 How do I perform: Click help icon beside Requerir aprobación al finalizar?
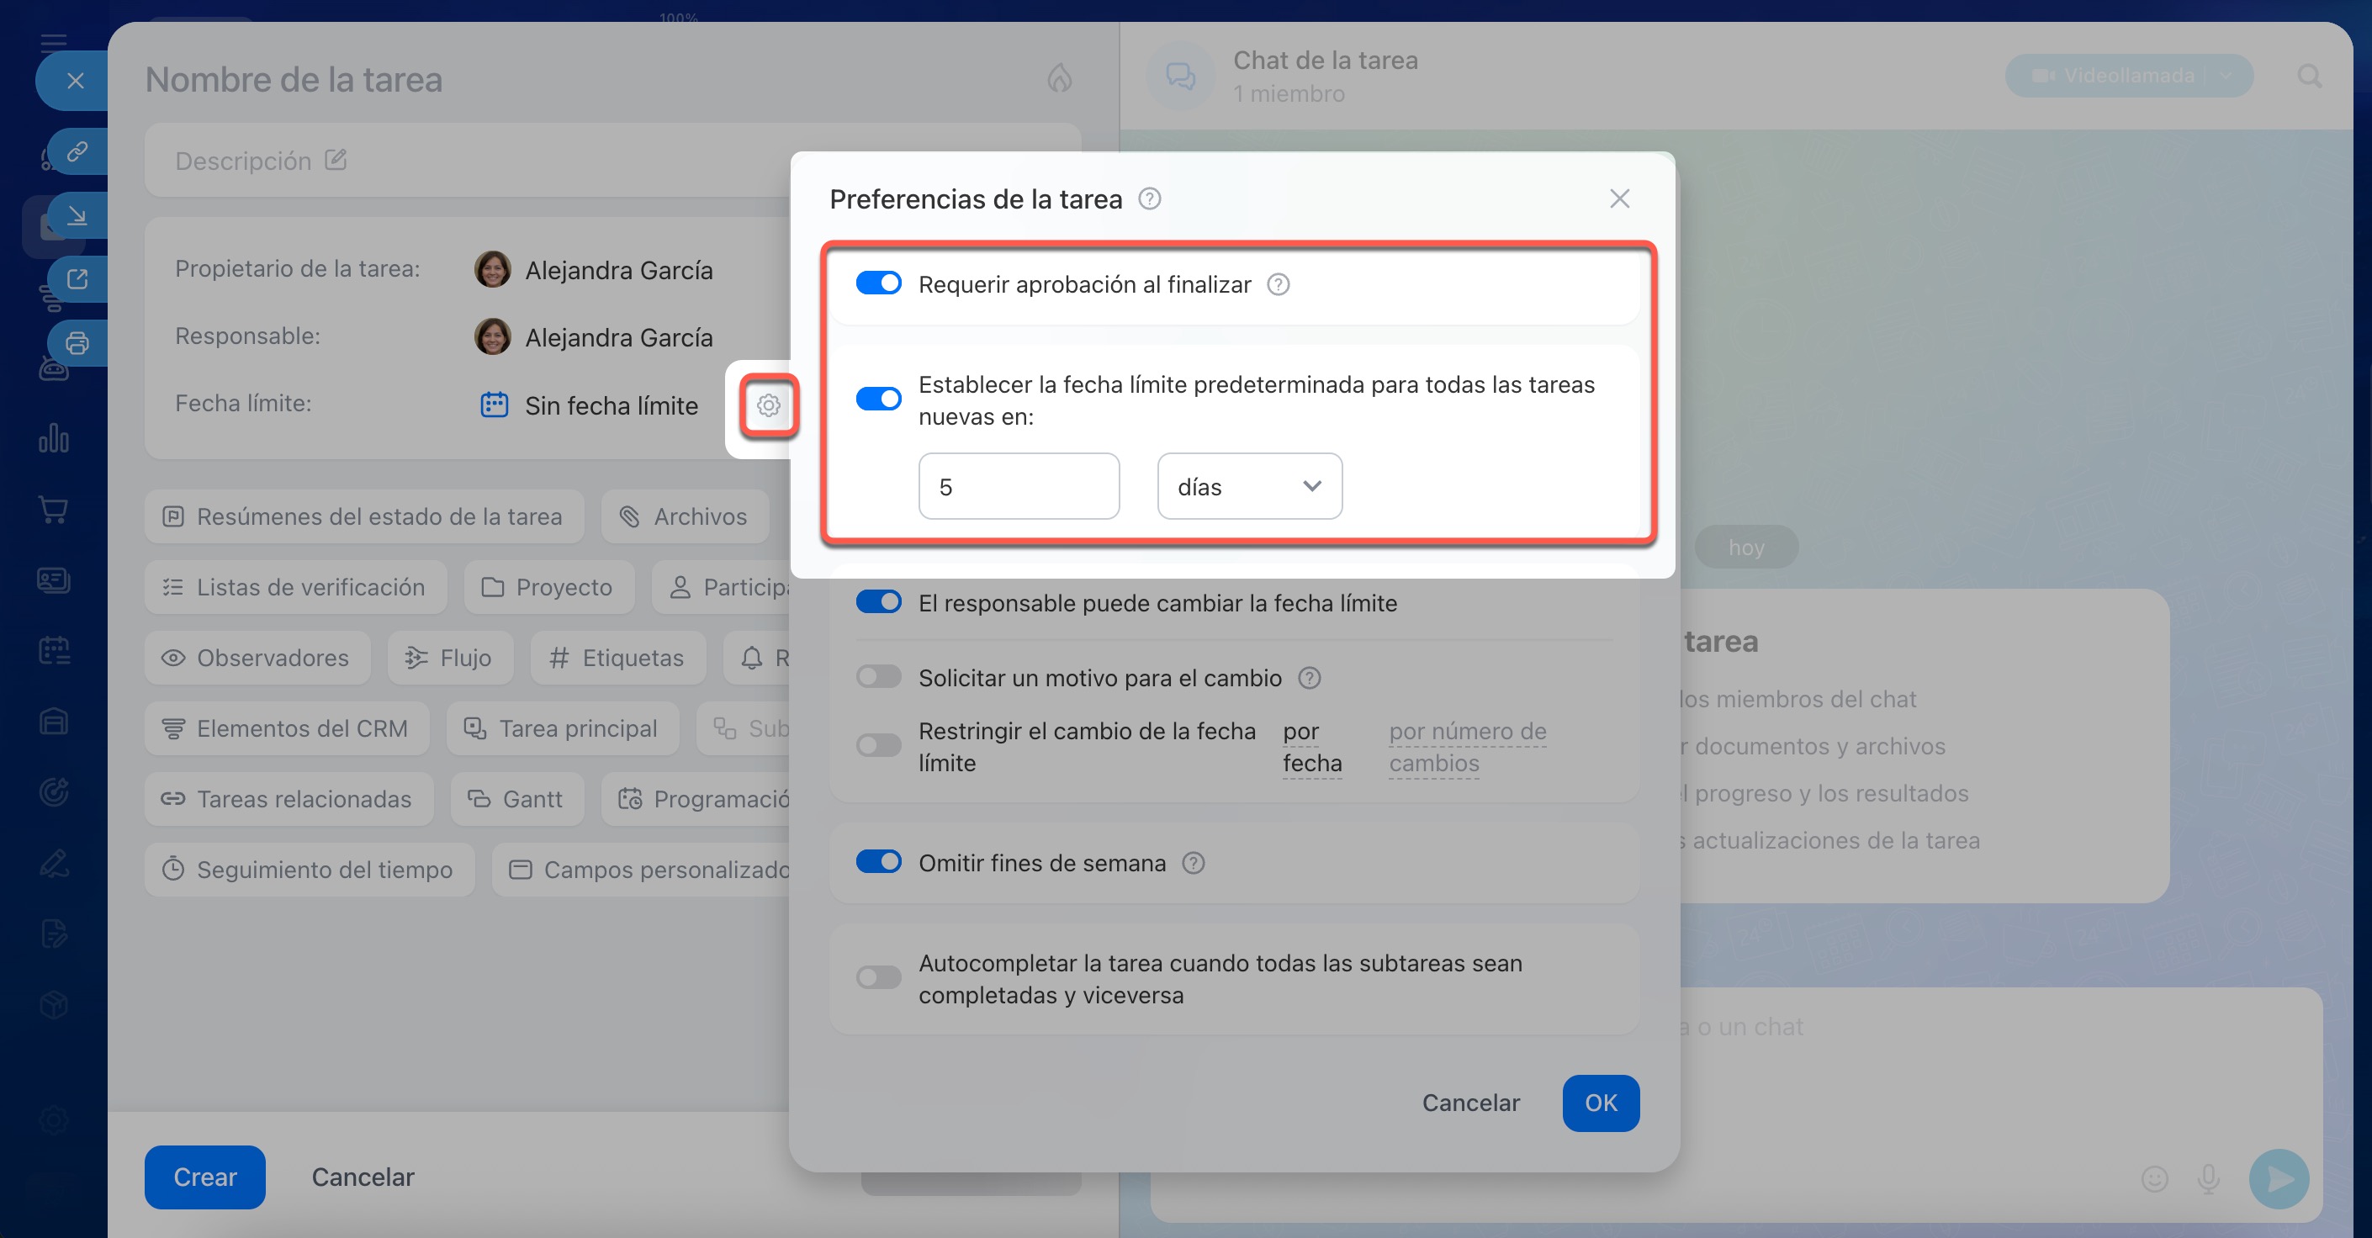point(1278,284)
